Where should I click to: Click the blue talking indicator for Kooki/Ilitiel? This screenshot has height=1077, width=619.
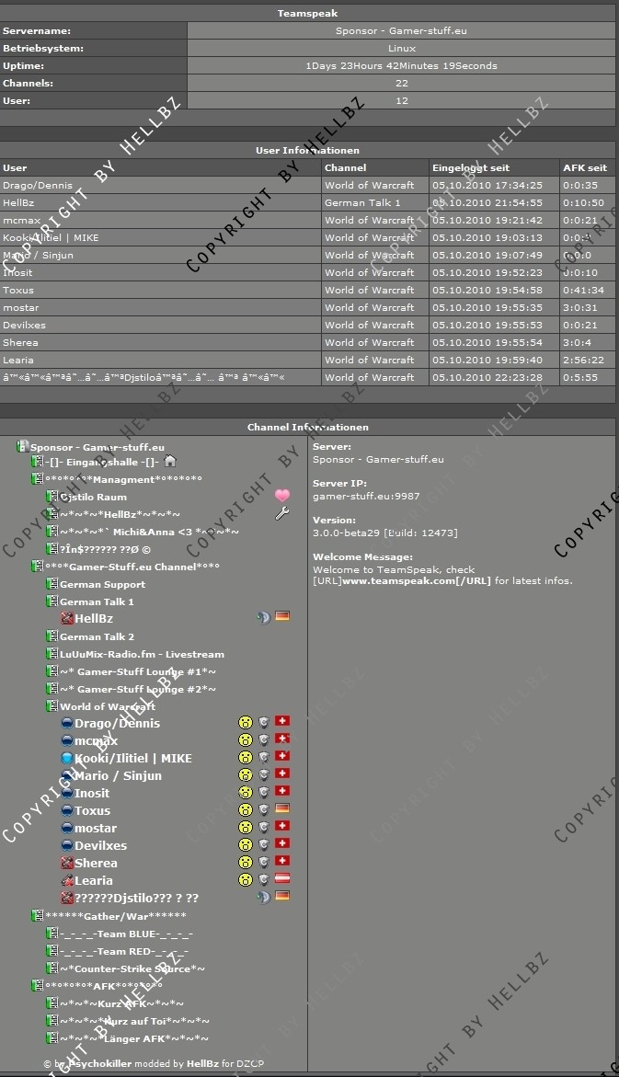67,758
